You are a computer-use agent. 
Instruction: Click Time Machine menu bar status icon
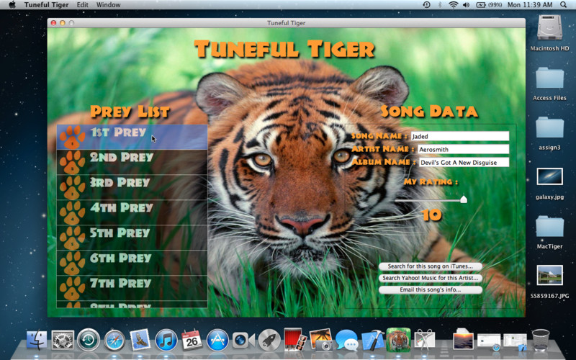click(x=426, y=5)
